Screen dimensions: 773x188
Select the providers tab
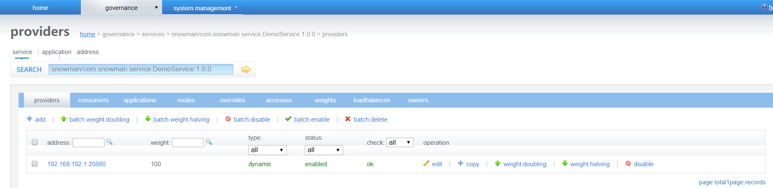(x=47, y=100)
